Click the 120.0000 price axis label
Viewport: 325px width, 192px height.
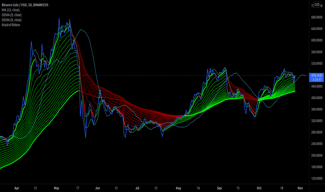pos(317,178)
